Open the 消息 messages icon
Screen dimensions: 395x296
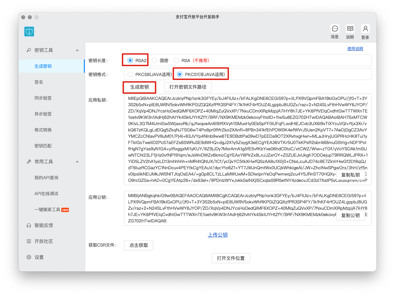(x=335, y=29)
